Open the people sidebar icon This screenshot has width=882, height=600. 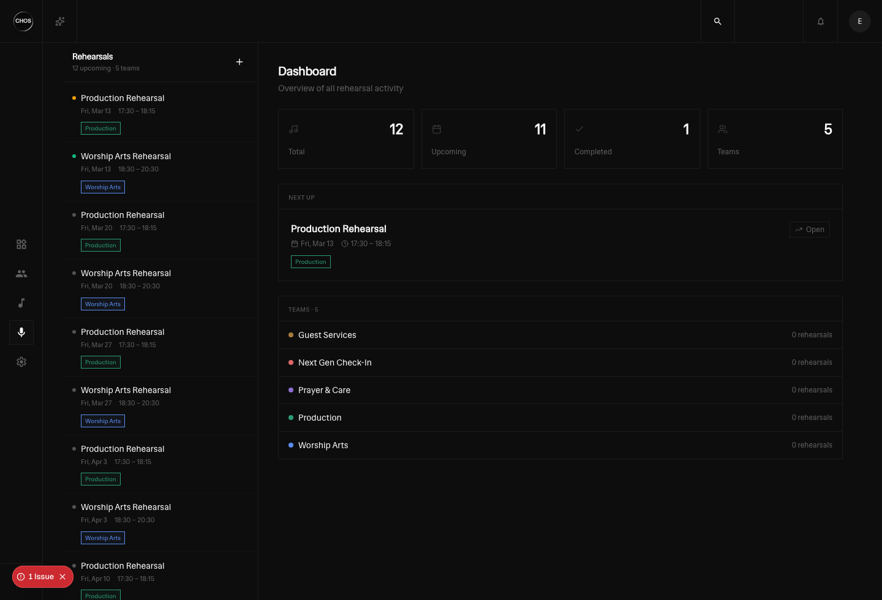(21, 274)
